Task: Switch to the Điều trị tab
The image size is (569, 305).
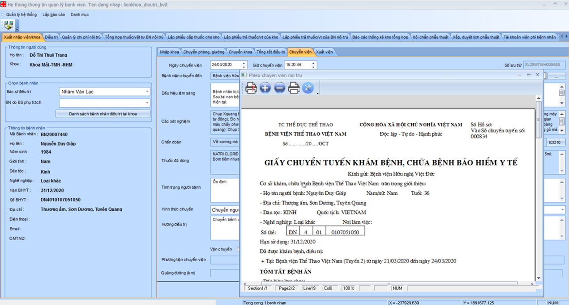Action: (x=51, y=37)
